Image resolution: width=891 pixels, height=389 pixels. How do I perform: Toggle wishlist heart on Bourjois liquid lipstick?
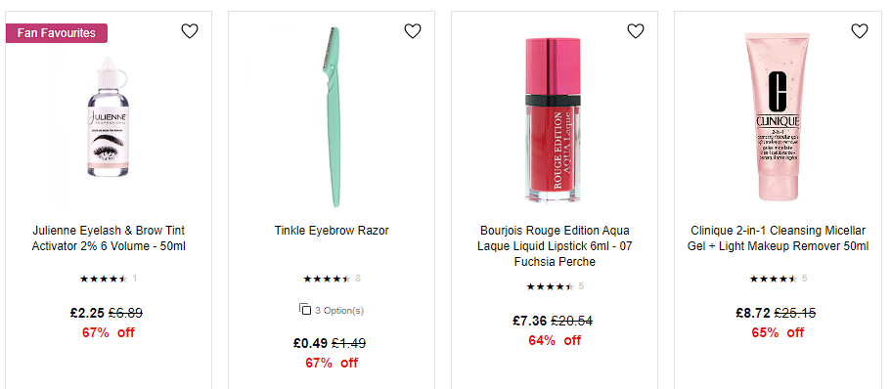pos(636,31)
